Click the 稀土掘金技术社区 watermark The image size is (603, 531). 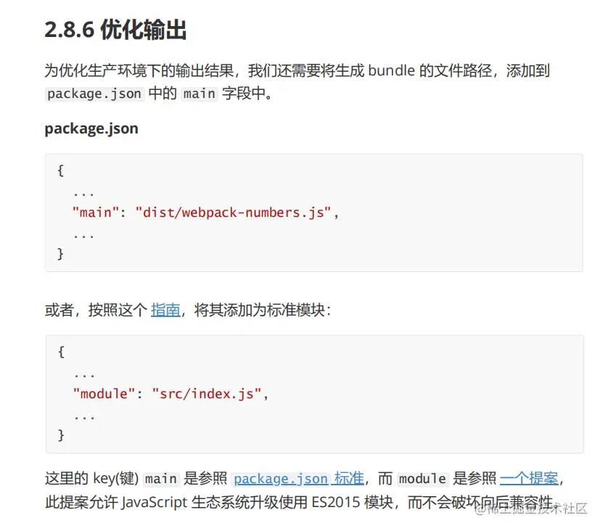pyautogui.click(x=530, y=509)
